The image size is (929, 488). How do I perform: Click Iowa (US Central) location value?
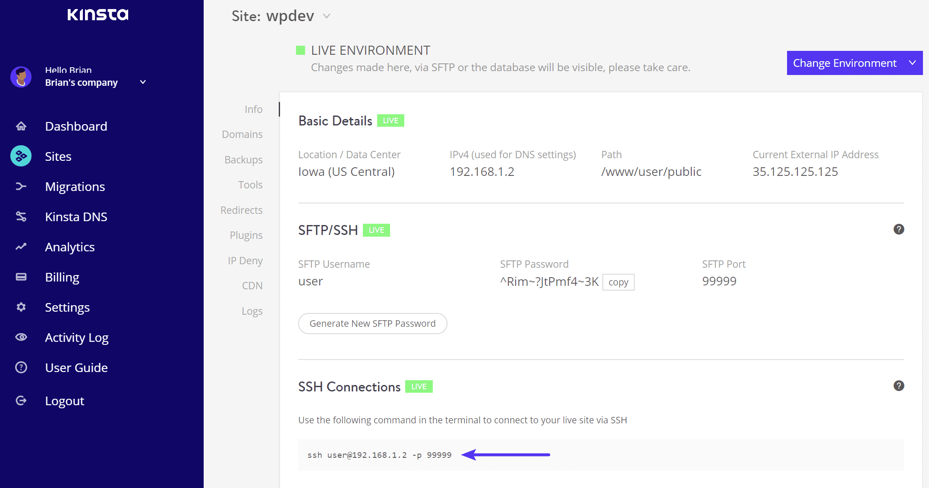click(346, 172)
